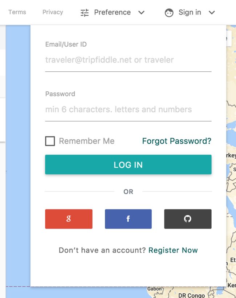Image resolution: width=236 pixels, height=298 pixels.
Task: Click the Google sign-in icon button
Action: (69, 219)
